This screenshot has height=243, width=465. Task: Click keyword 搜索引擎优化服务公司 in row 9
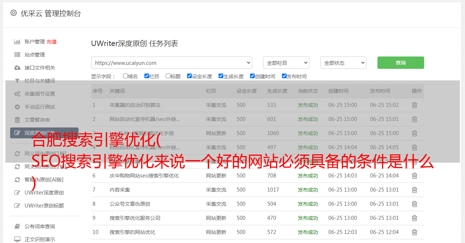[135, 218]
